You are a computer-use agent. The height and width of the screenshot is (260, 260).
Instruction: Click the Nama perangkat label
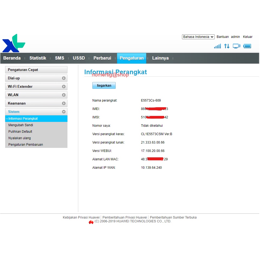click(x=105, y=100)
